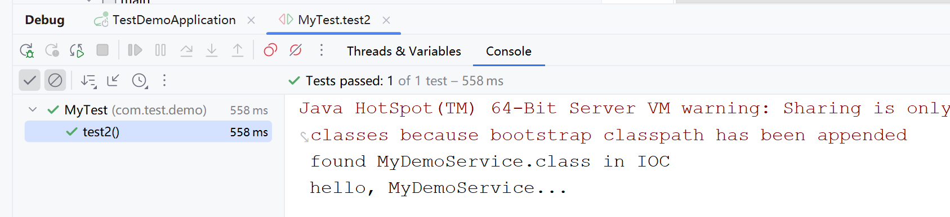Screen dimensions: 950x217
Task: Switch to the TestDemoApplication debug tab
Action: (x=174, y=20)
